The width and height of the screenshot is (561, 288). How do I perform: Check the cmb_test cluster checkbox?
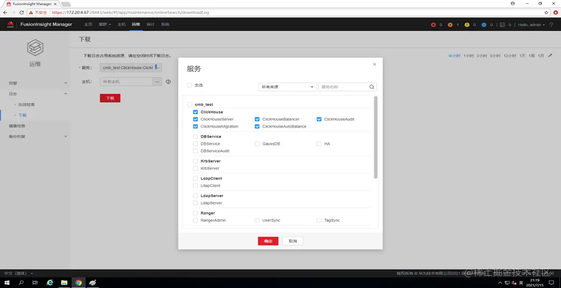[x=190, y=104]
